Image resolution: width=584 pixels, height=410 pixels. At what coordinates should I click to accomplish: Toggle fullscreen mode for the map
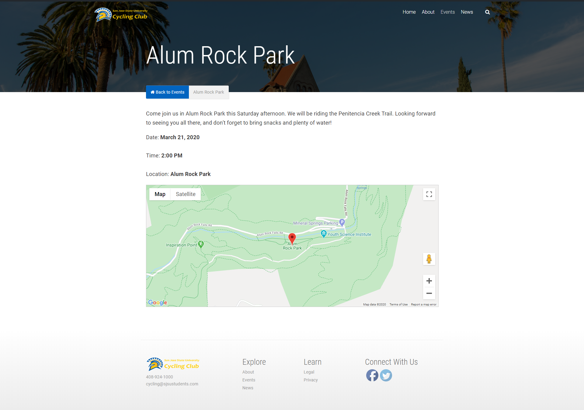(429, 194)
